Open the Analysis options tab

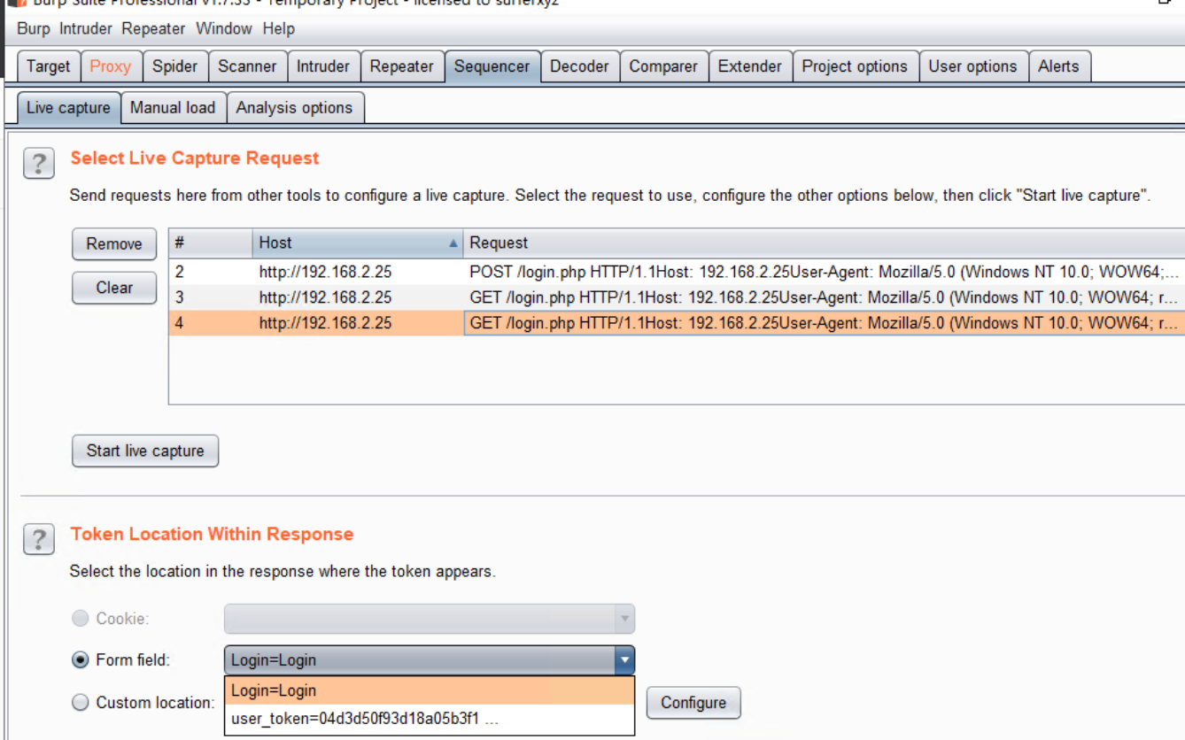click(294, 108)
